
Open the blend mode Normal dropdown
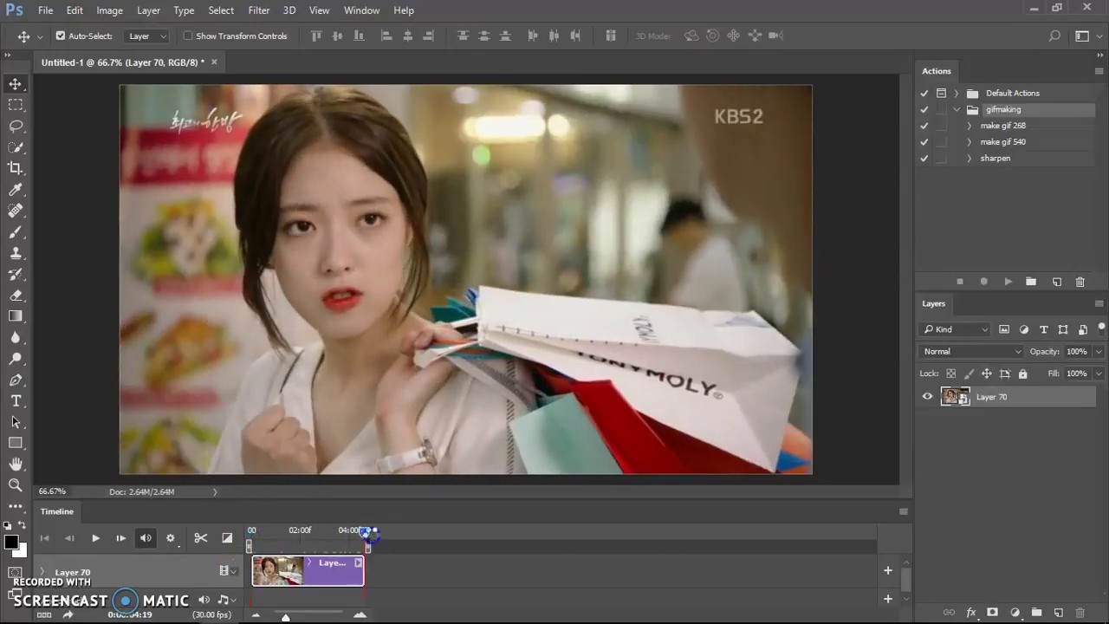point(971,352)
